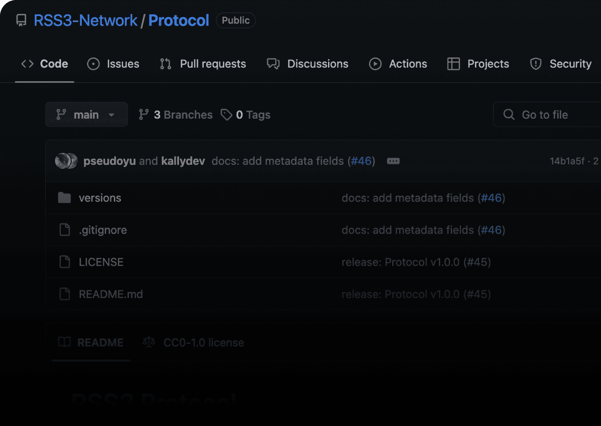Open kallydev author profile link
Image resolution: width=601 pixels, height=426 pixels.
click(183, 161)
